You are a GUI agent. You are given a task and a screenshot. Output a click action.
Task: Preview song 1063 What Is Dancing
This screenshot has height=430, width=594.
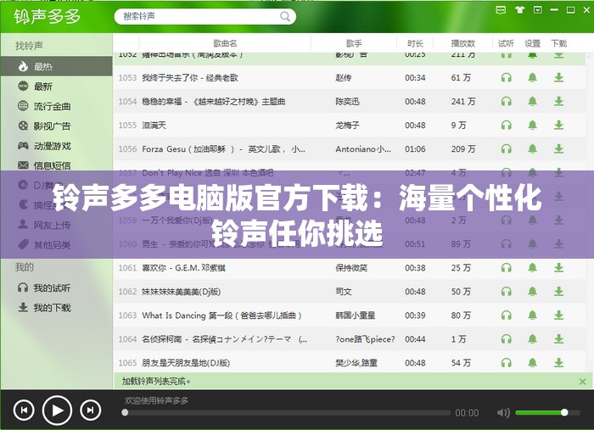tap(506, 316)
